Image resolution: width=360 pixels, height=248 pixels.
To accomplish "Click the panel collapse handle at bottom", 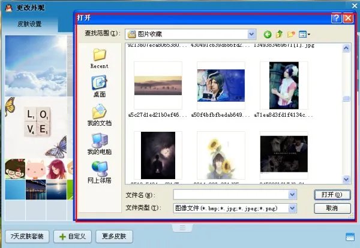I will coord(182,228).
